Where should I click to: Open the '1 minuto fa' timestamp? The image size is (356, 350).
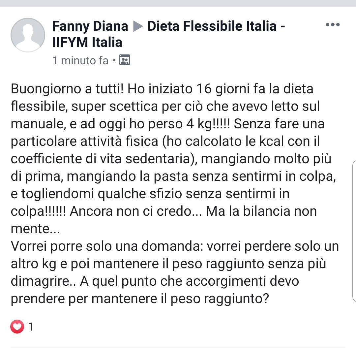click(80, 61)
